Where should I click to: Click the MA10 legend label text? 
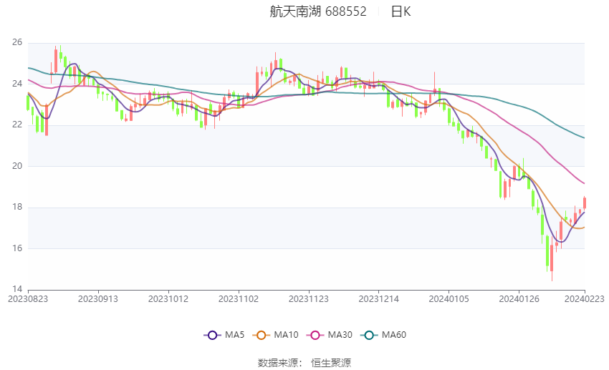point(286,335)
